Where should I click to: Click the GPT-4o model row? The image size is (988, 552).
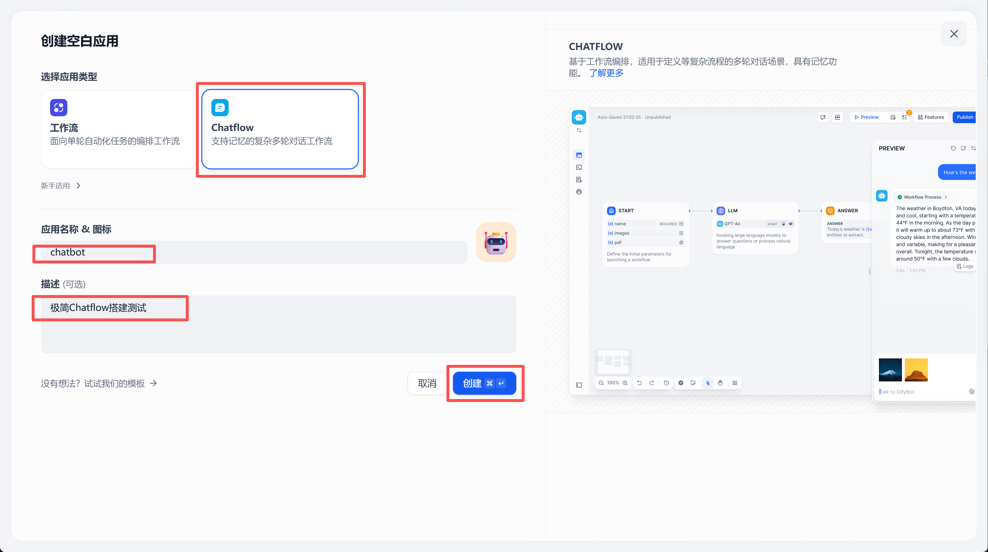pyautogui.click(x=755, y=224)
